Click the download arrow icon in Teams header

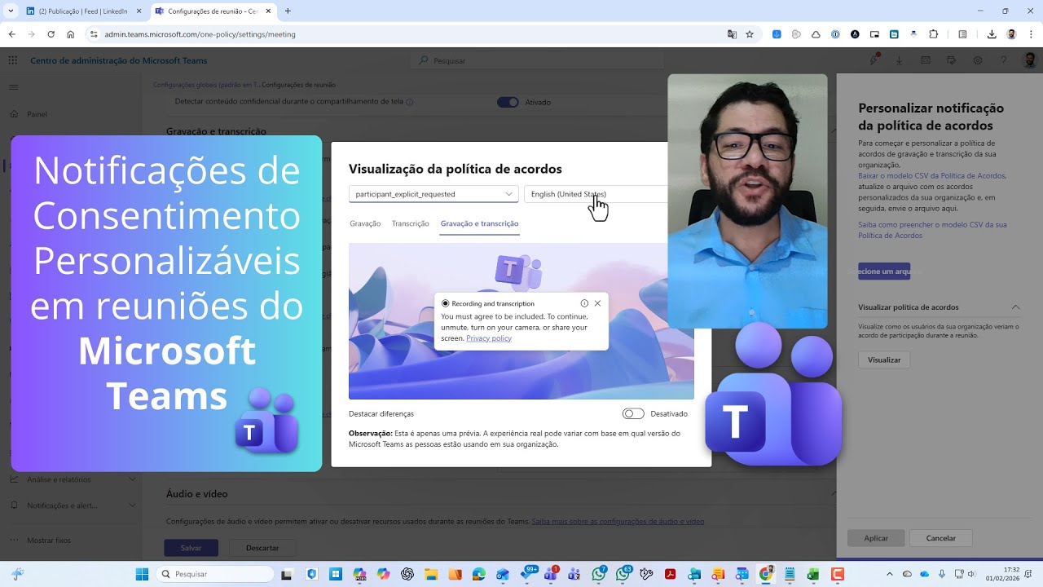[900, 60]
